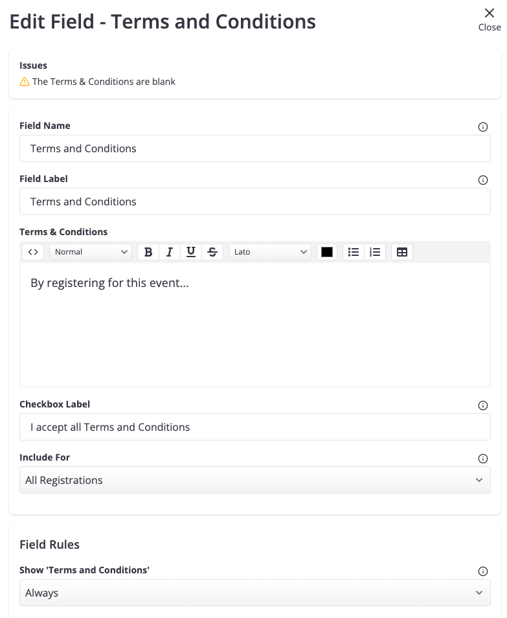This screenshot has height=618, width=507.
Task: Open the Show 'Terms and Conditions' Always dropdown
Action: tap(255, 593)
